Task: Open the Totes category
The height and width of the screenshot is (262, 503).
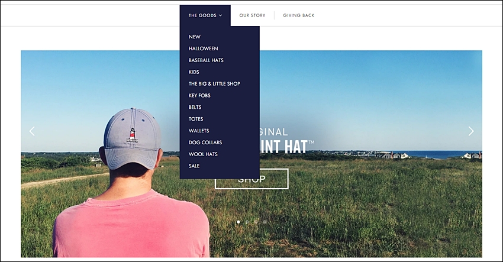Action: [196, 119]
